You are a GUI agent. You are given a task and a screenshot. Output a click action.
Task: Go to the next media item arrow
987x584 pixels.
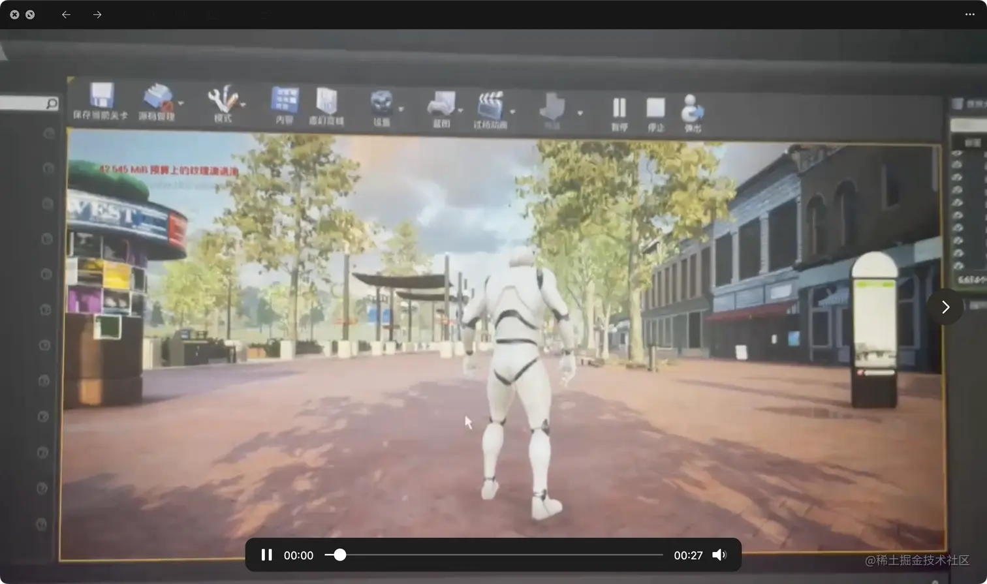945,307
